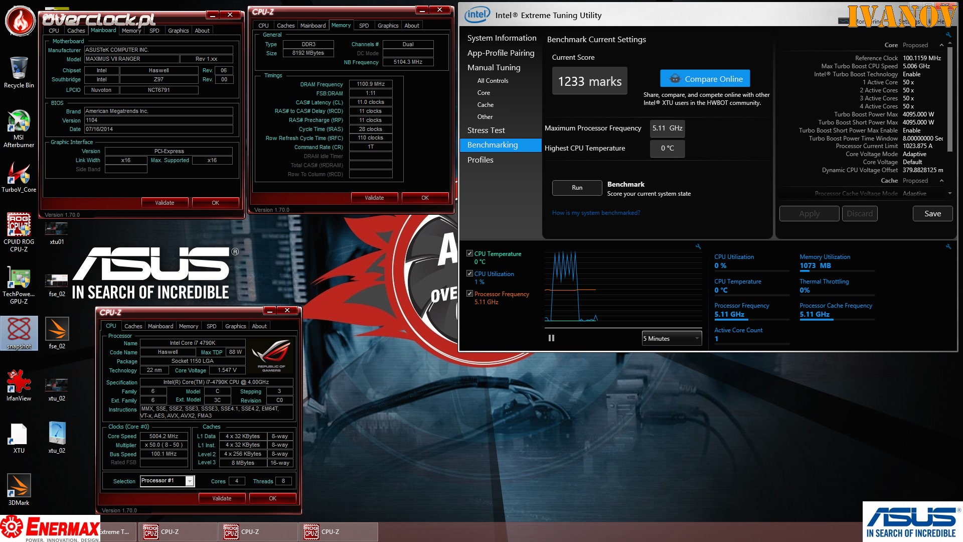
Task: Open 'How is my system benchmarked?' link
Action: pos(596,213)
